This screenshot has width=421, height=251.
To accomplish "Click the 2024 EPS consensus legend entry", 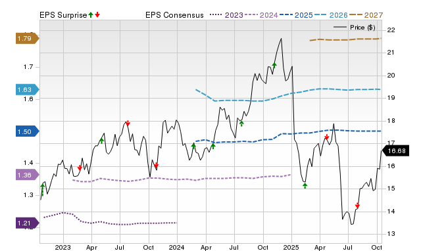I will click(x=261, y=15).
